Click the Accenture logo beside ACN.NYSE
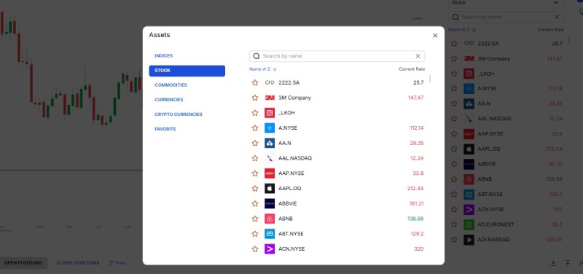 (270, 248)
